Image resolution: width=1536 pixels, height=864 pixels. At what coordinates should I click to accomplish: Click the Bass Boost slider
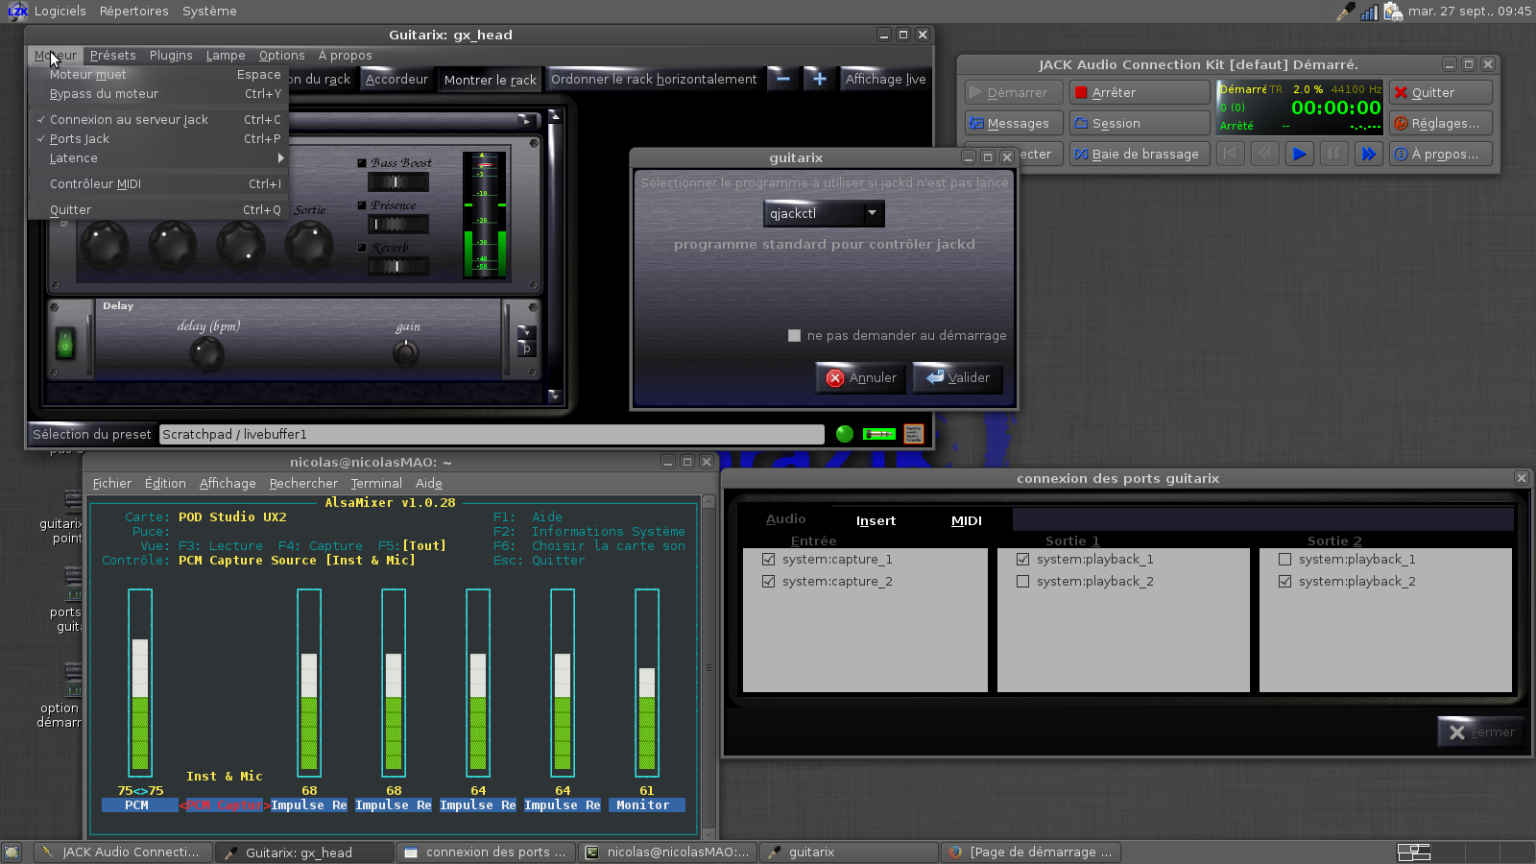(397, 181)
